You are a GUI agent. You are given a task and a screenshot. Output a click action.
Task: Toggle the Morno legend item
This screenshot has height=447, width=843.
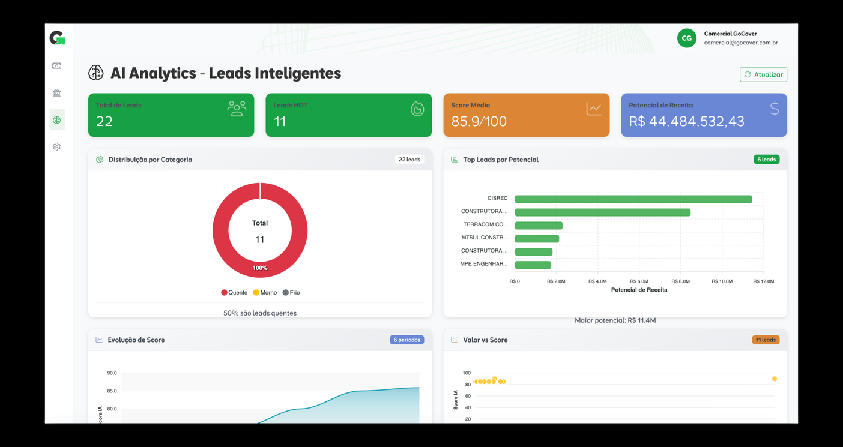point(265,293)
